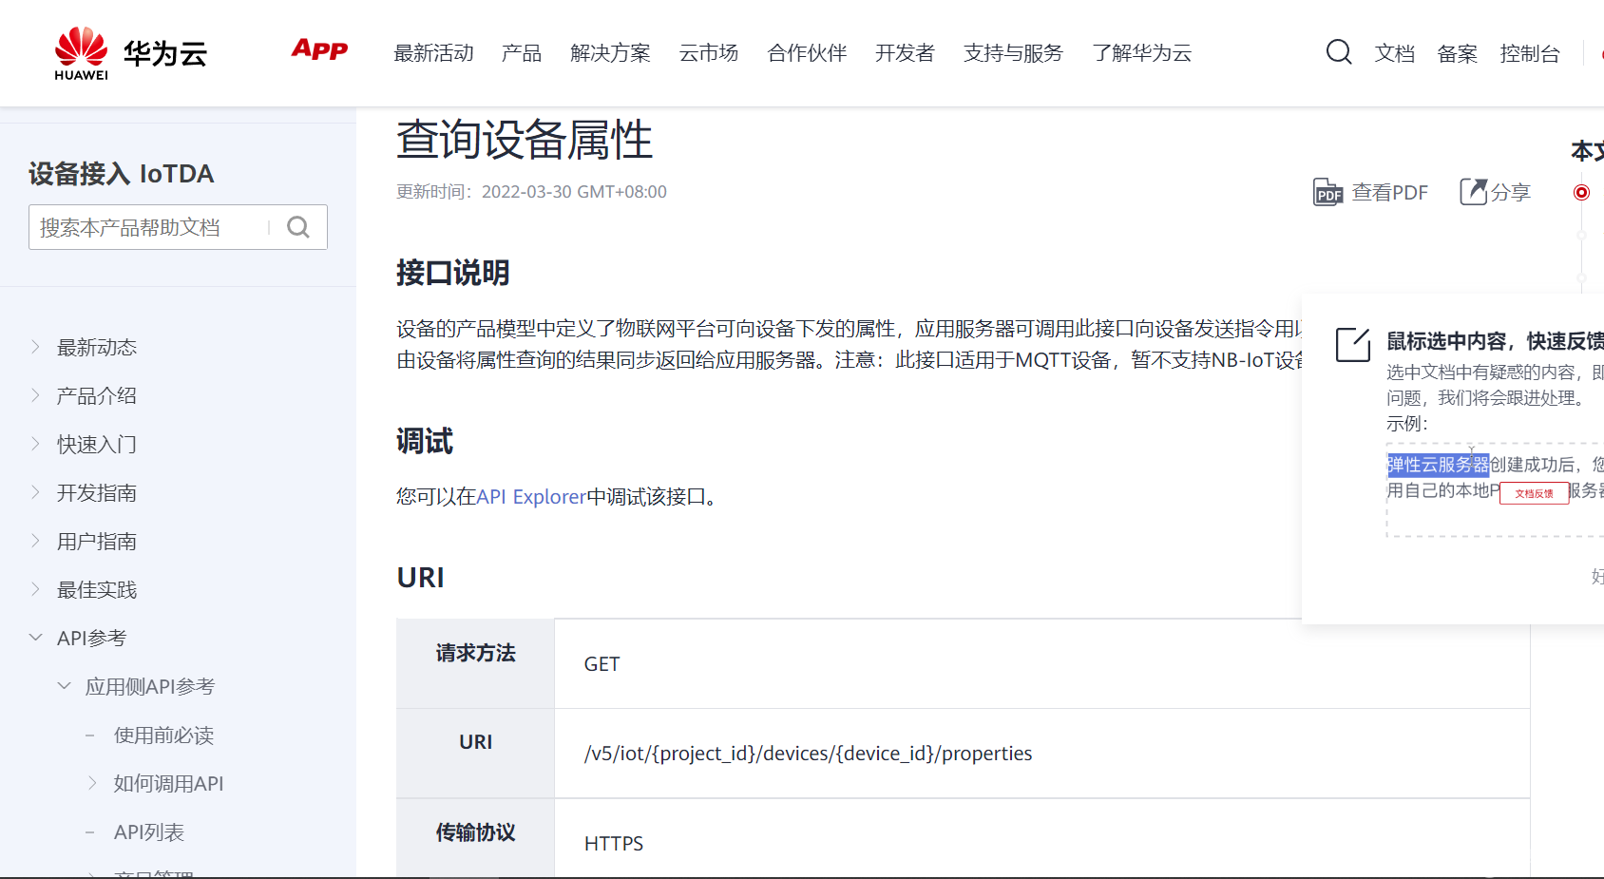Click the 传输协议 row label cell
Viewport: 1604px width, 879px height.
pyautogui.click(x=475, y=838)
